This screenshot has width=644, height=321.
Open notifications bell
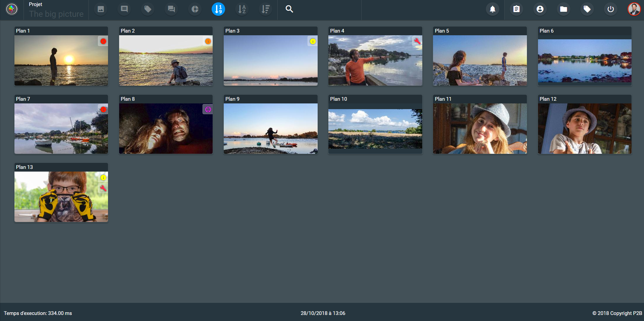tap(492, 9)
